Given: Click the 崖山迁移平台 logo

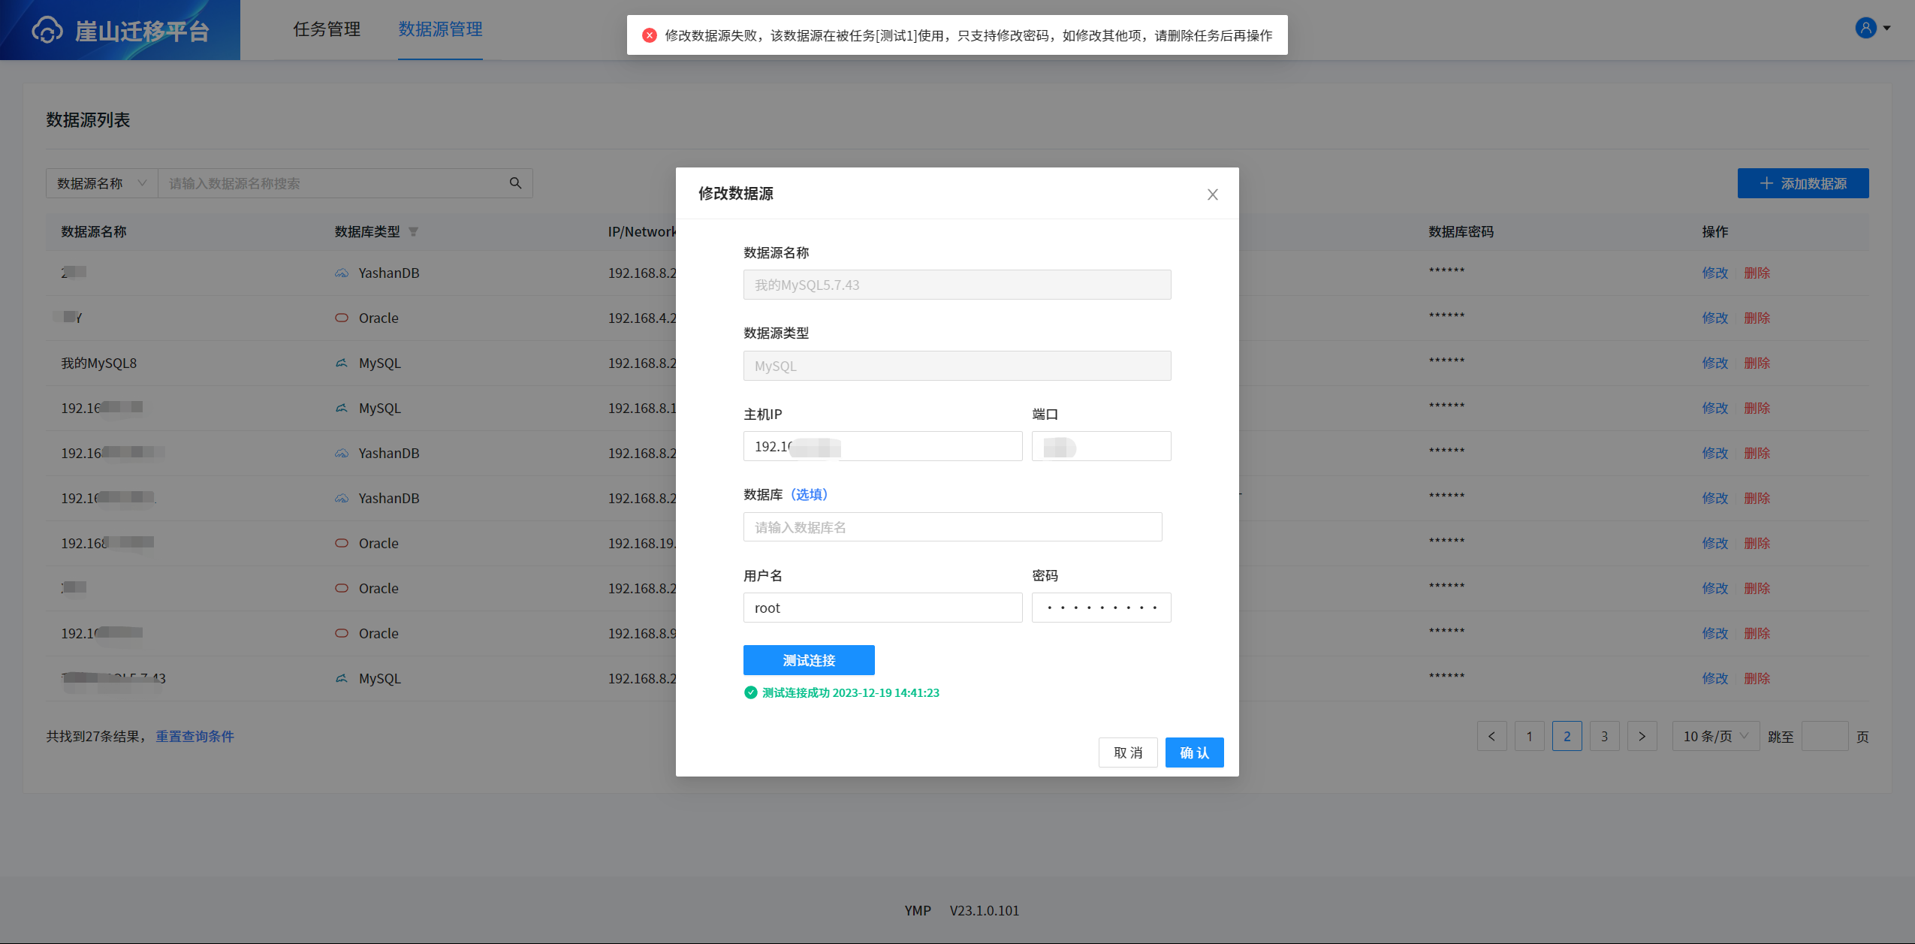Looking at the screenshot, I should (120, 30).
